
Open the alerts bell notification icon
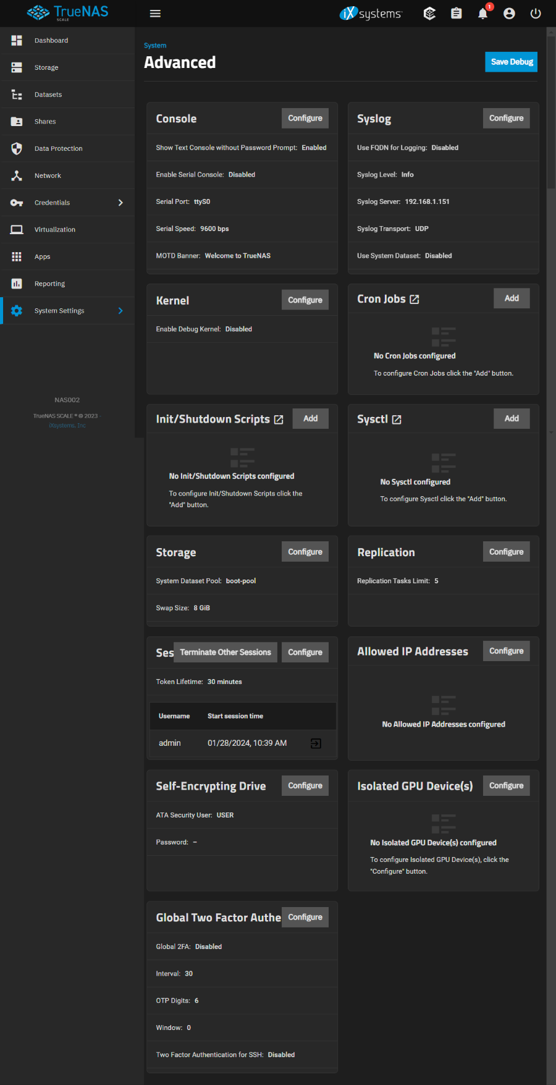(x=482, y=14)
